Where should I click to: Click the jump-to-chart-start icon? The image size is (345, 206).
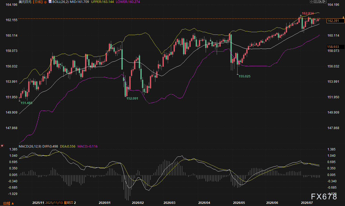316,1
